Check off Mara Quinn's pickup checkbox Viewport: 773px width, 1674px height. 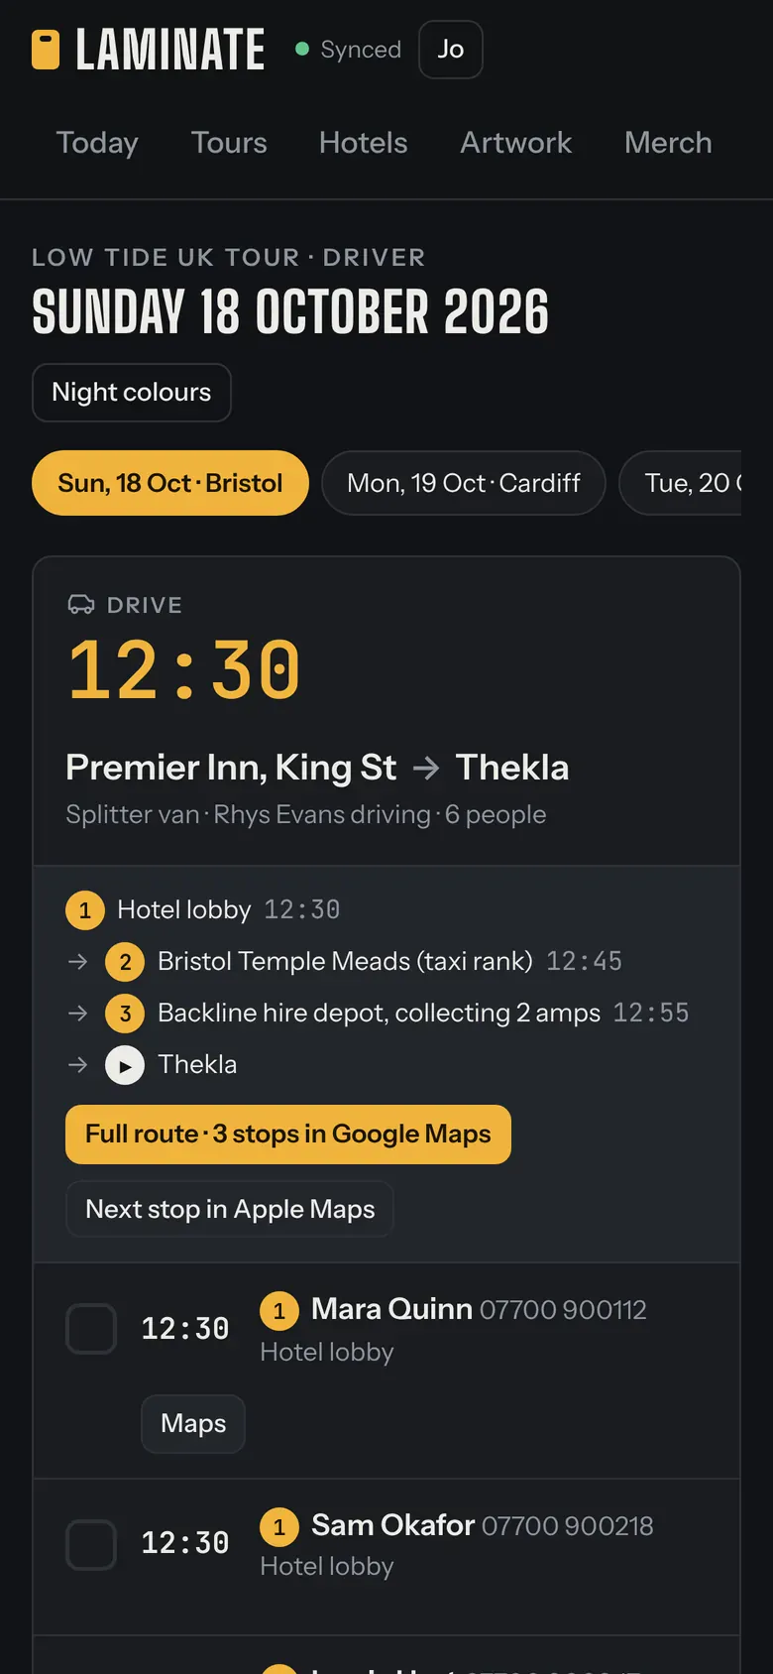(x=91, y=1329)
